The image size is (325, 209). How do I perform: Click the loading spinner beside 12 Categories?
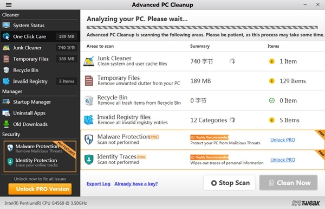(x=232, y=120)
